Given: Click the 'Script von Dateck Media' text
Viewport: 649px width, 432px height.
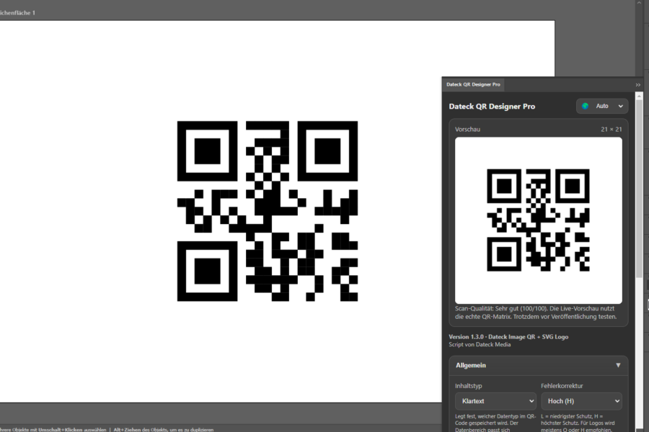Looking at the screenshot, I should [480, 344].
